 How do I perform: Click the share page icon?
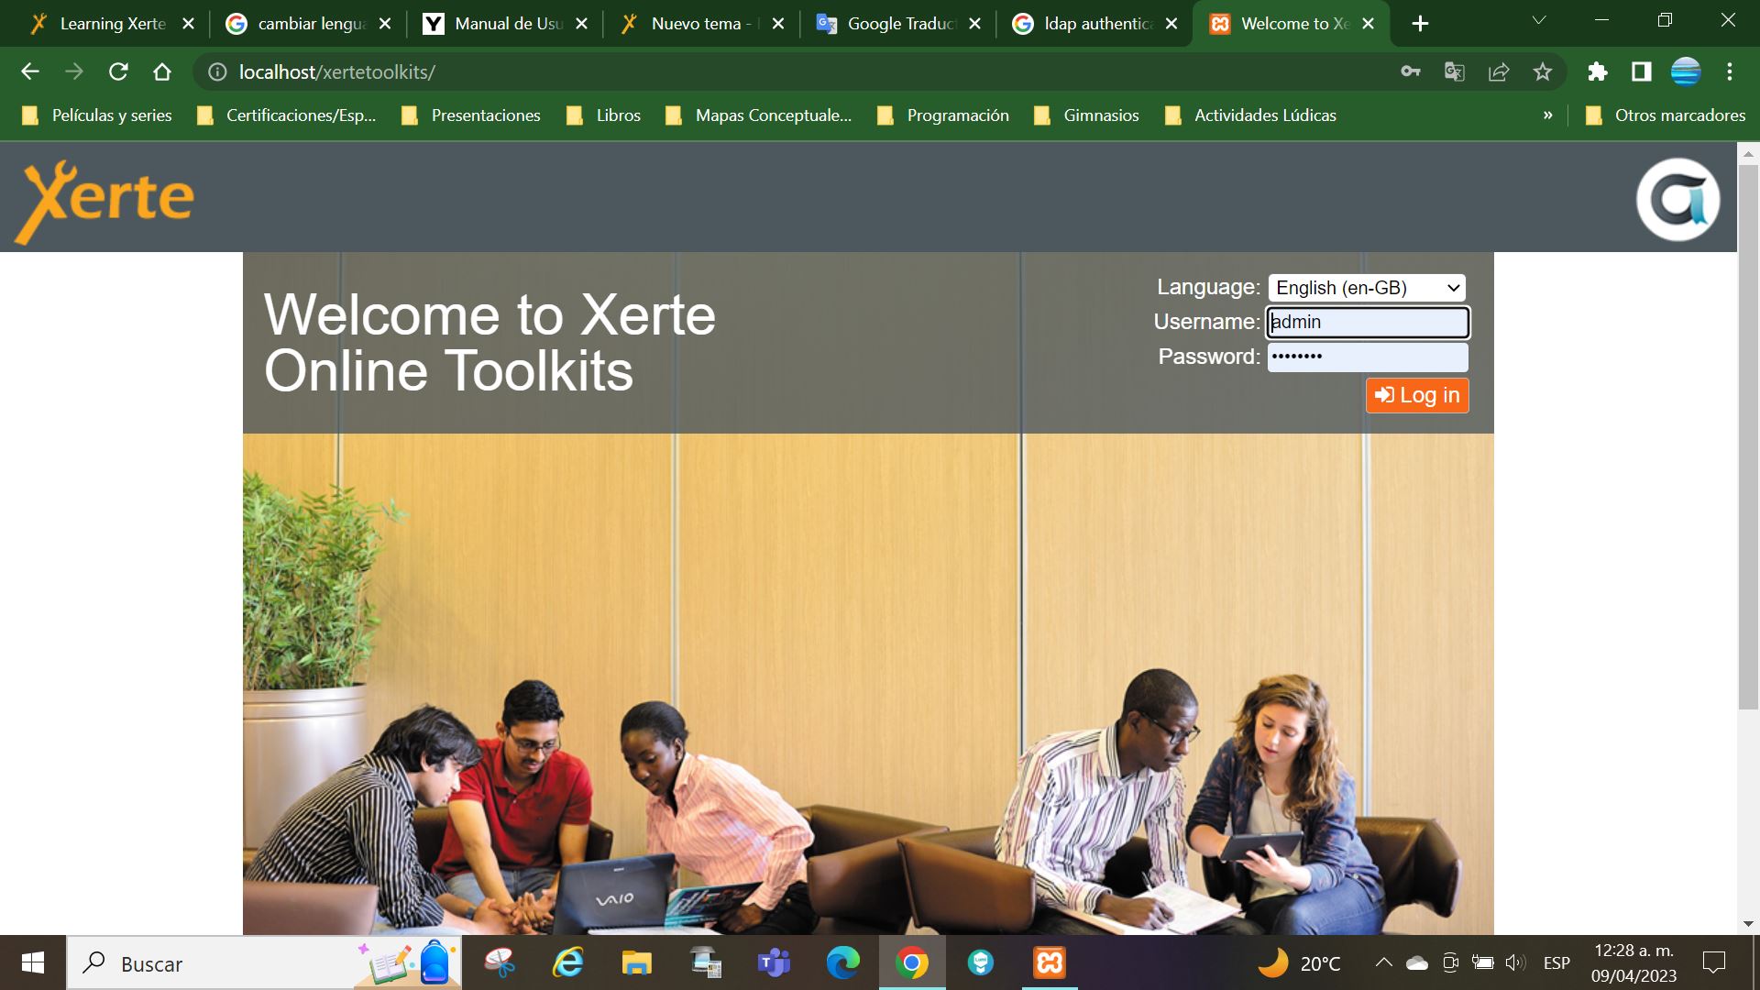click(1499, 71)
